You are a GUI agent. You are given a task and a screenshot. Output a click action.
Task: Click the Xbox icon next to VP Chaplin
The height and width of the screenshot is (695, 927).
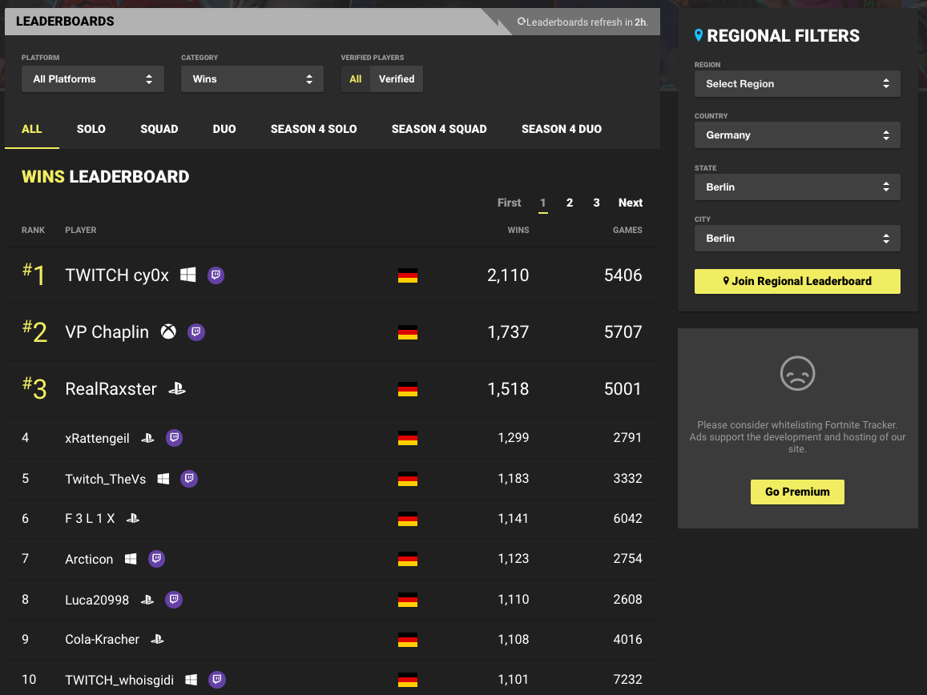(168, 331)
